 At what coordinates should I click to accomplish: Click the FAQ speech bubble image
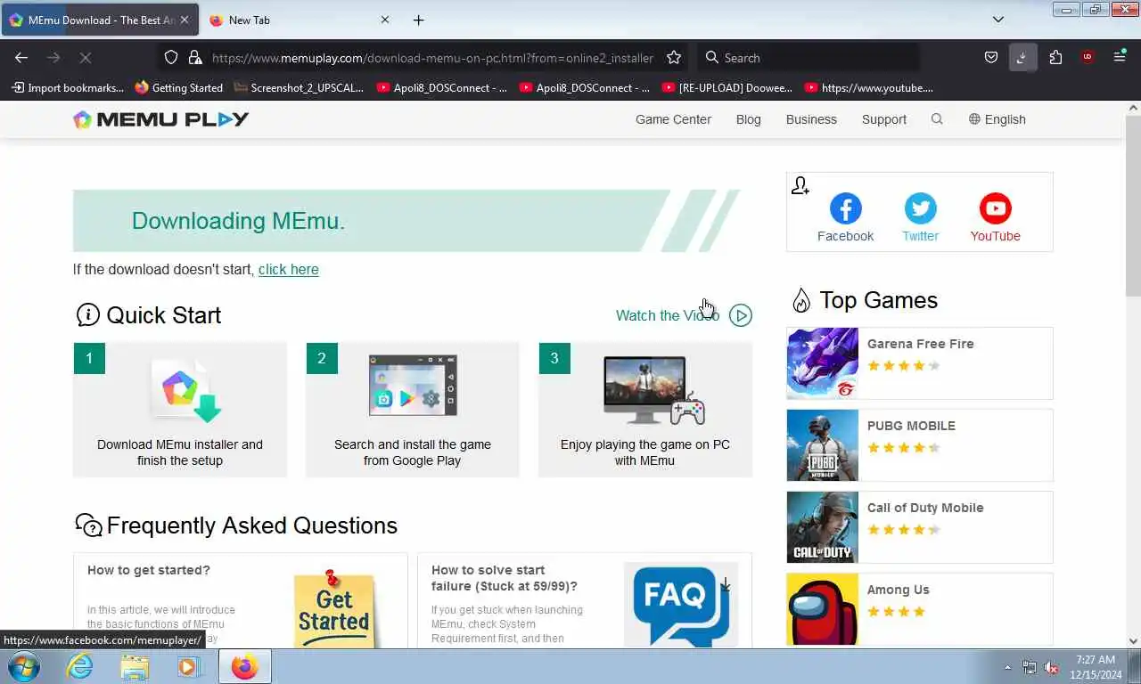tap(681, 606)
